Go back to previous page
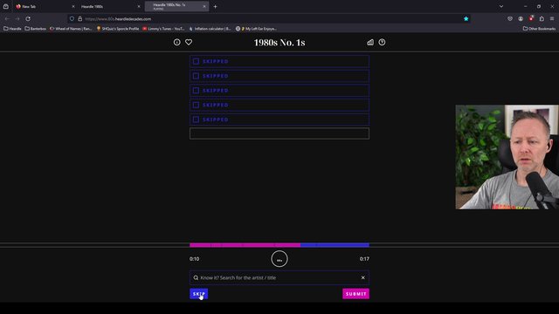This screenshot has height=314, width=559. pos(7,19)
